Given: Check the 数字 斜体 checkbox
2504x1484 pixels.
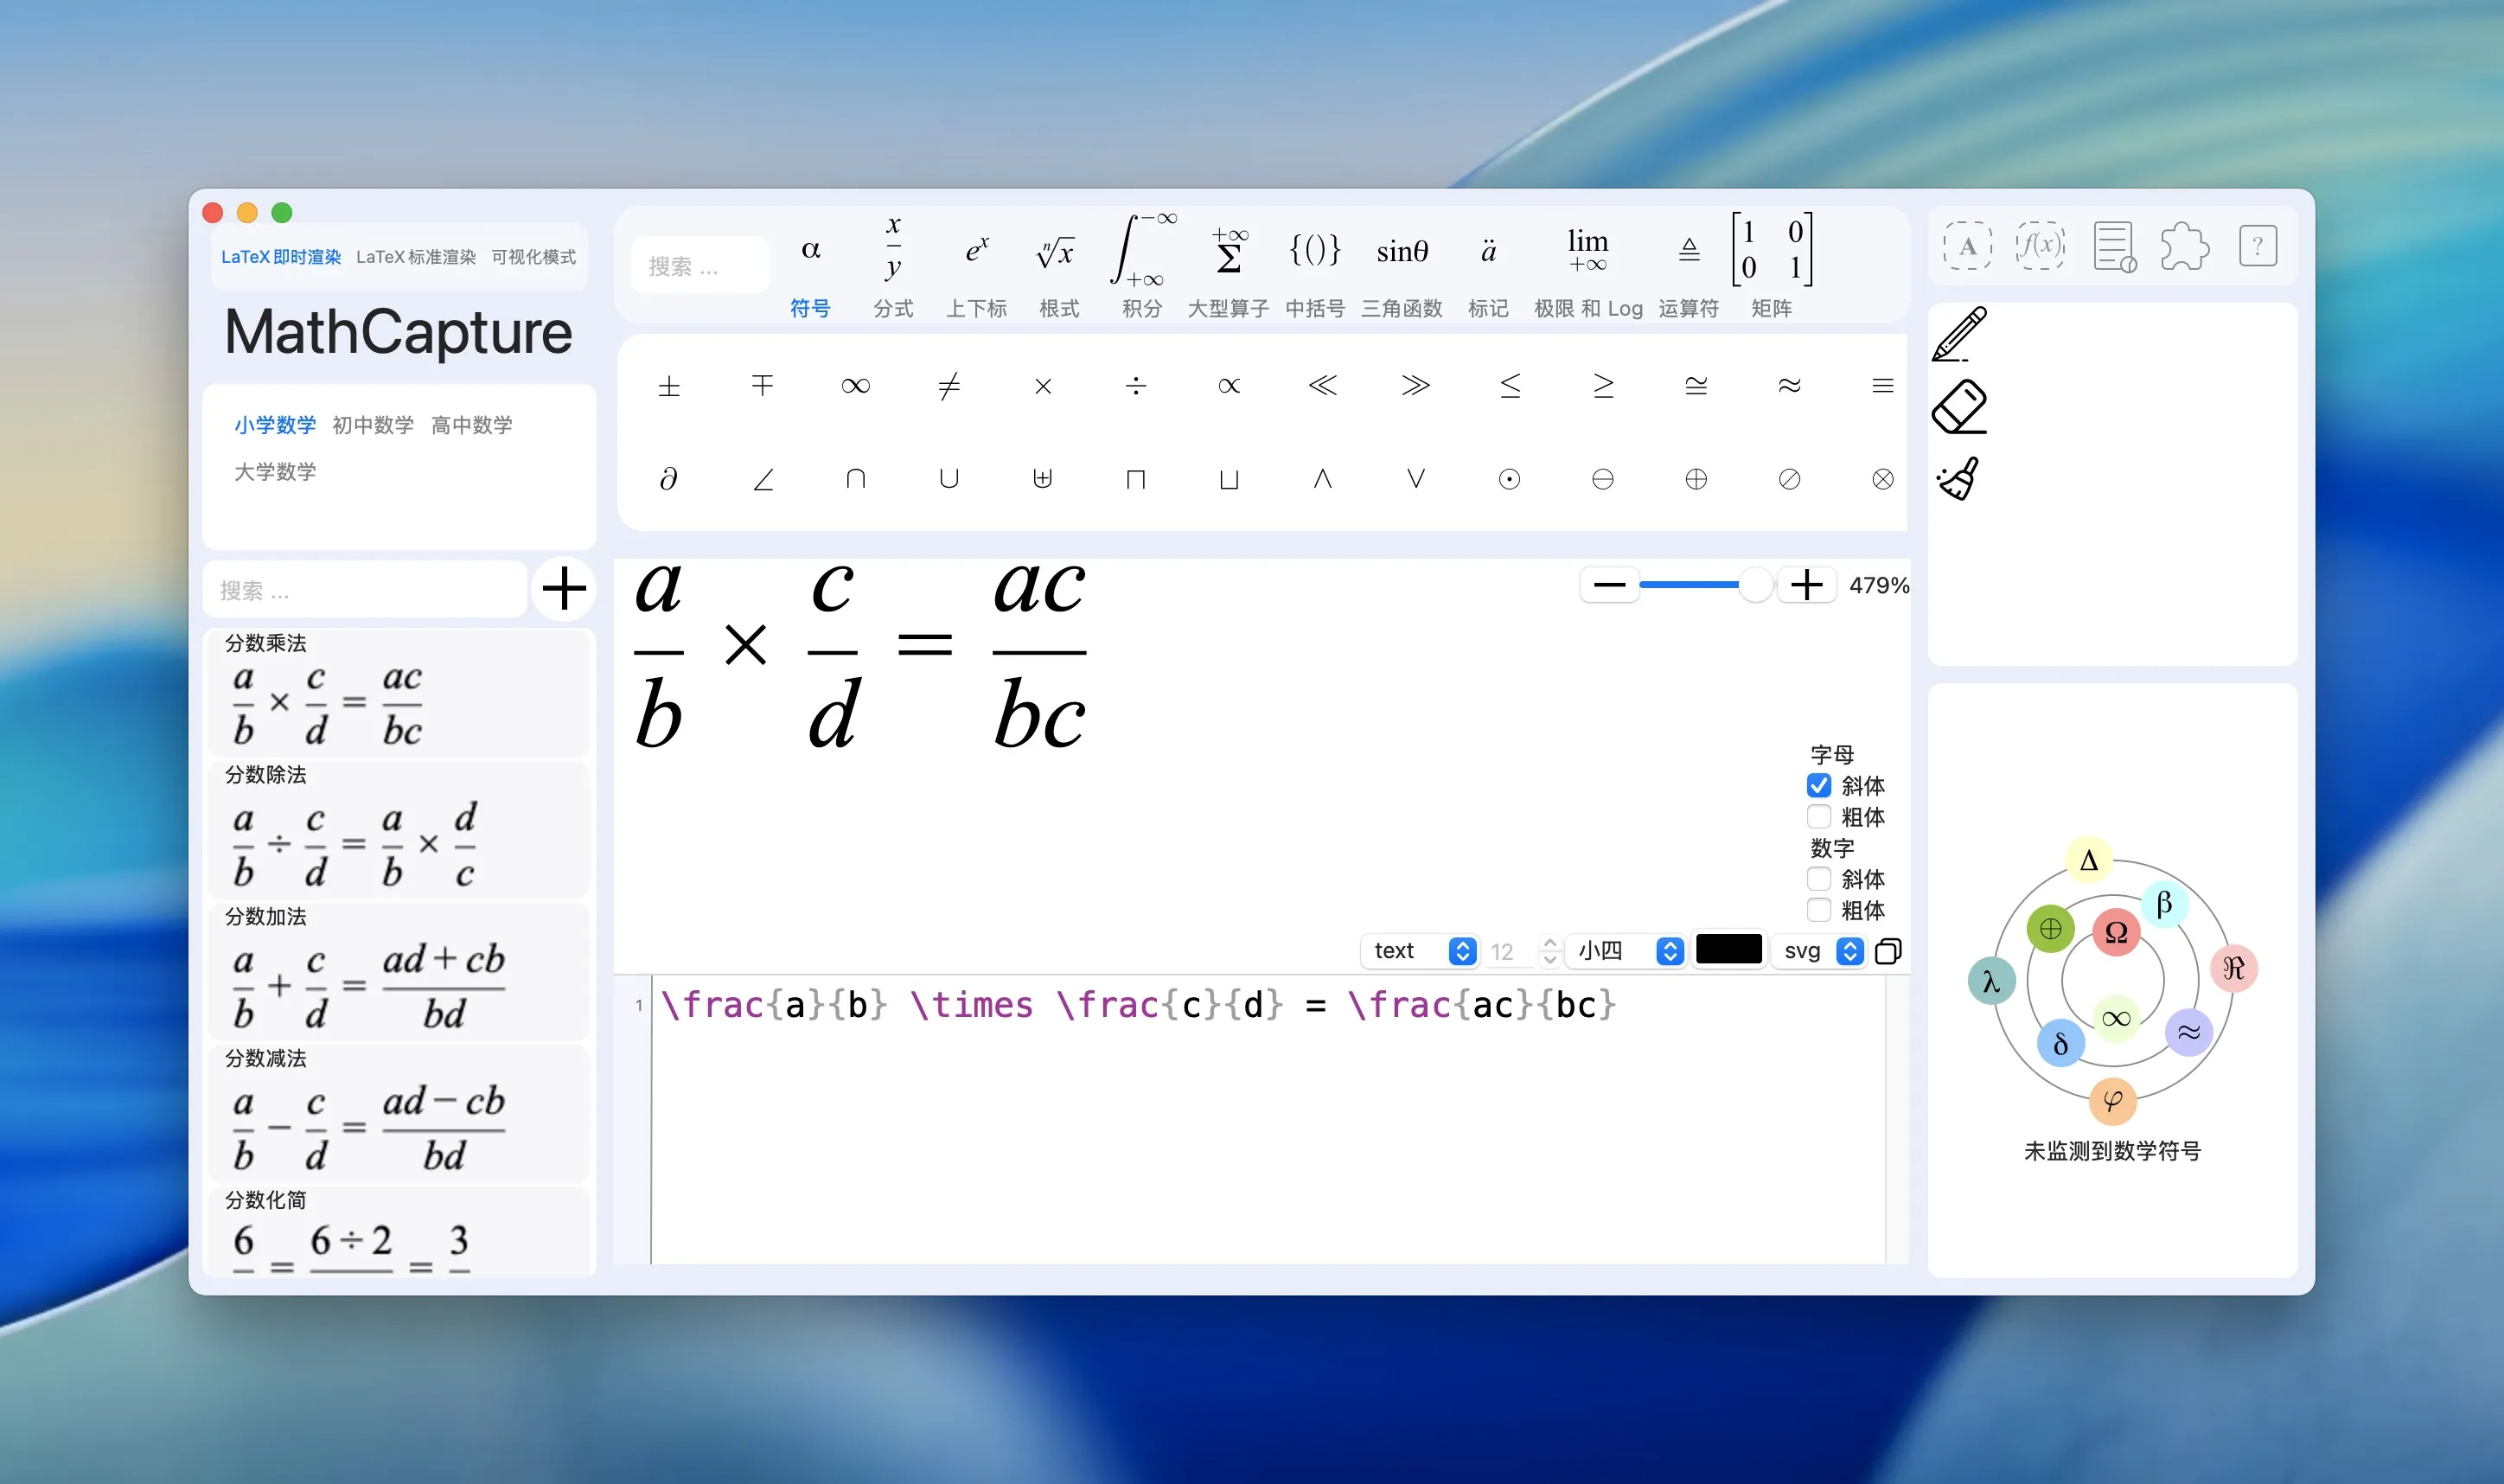Looking at the screenshot, I should point(1819,879).
